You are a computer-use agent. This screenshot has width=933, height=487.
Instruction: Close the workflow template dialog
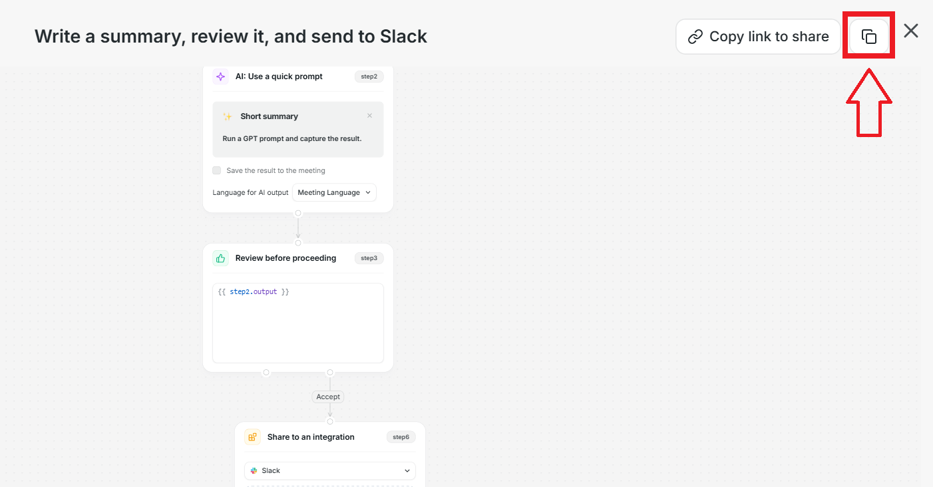(x=911, y=31)
